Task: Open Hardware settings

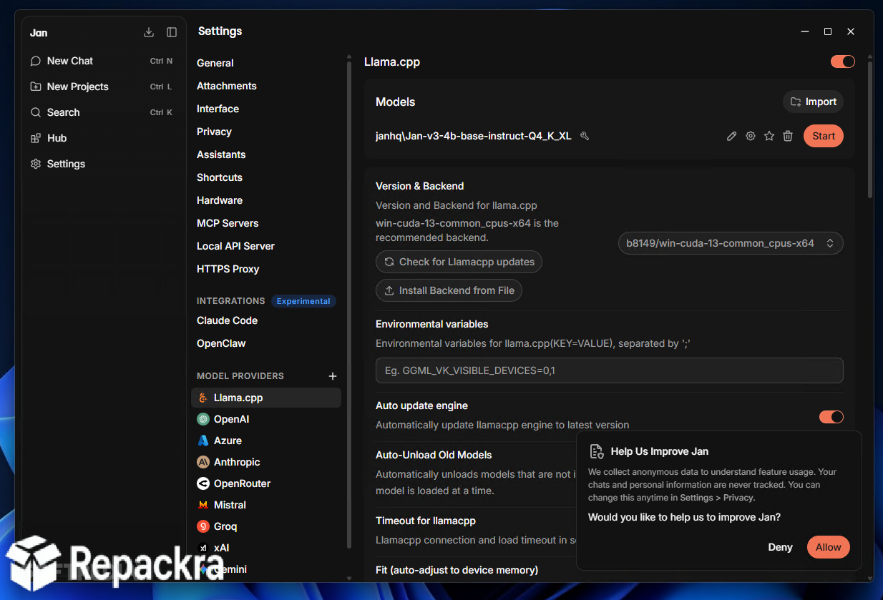Action: [219, 200]
